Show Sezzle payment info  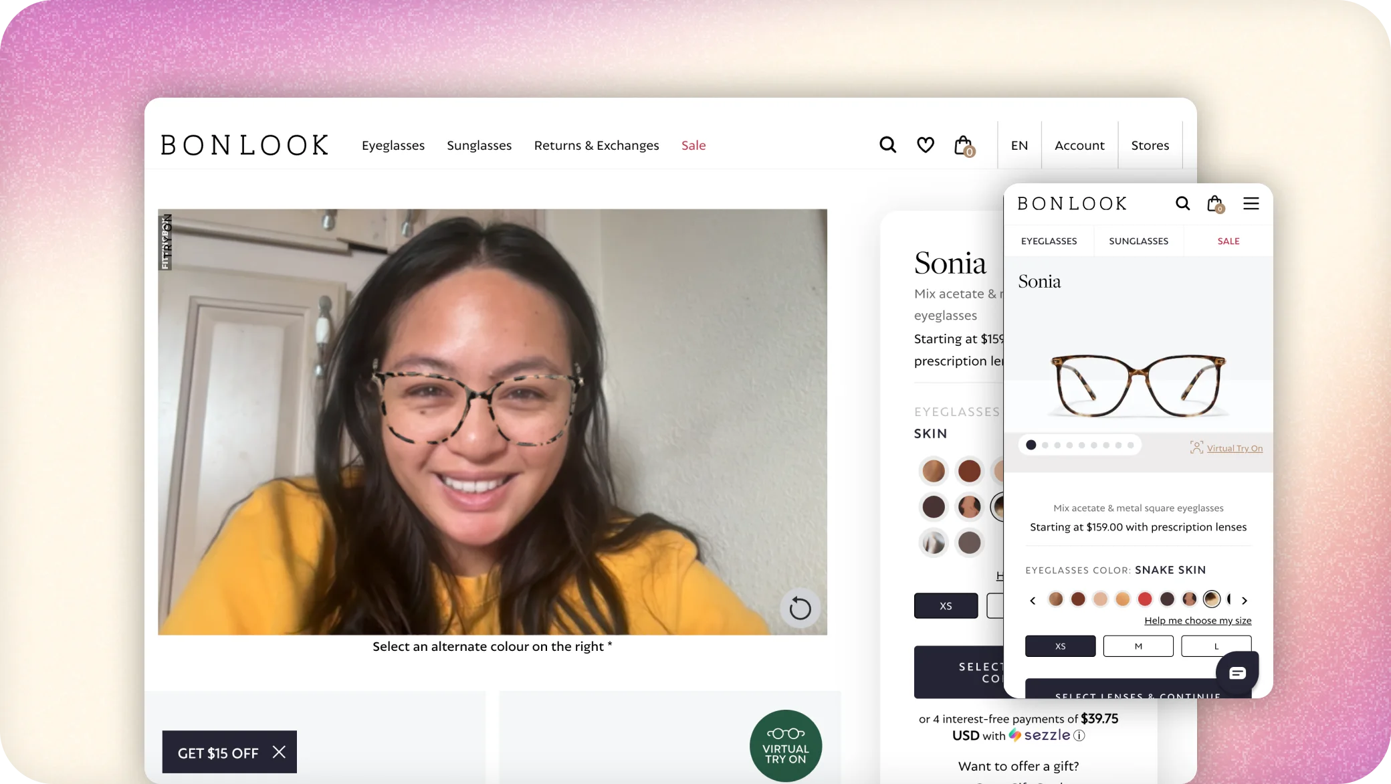(x=1079, y=735)
